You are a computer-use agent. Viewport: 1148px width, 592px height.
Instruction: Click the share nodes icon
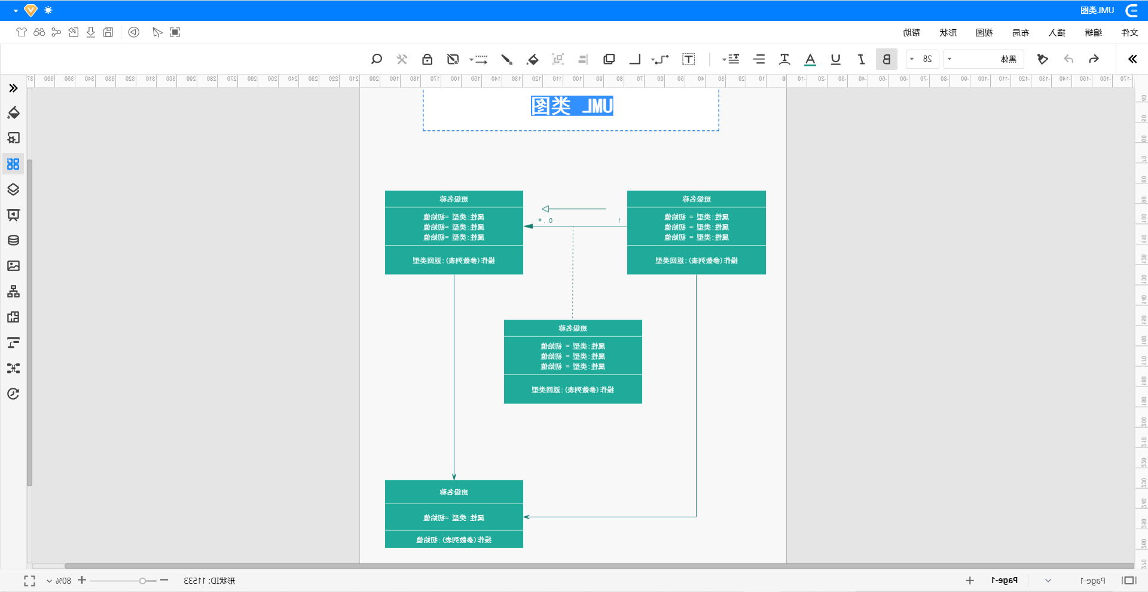56,32
